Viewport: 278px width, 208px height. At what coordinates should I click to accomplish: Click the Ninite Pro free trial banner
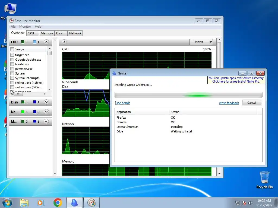tap(236, 80)
